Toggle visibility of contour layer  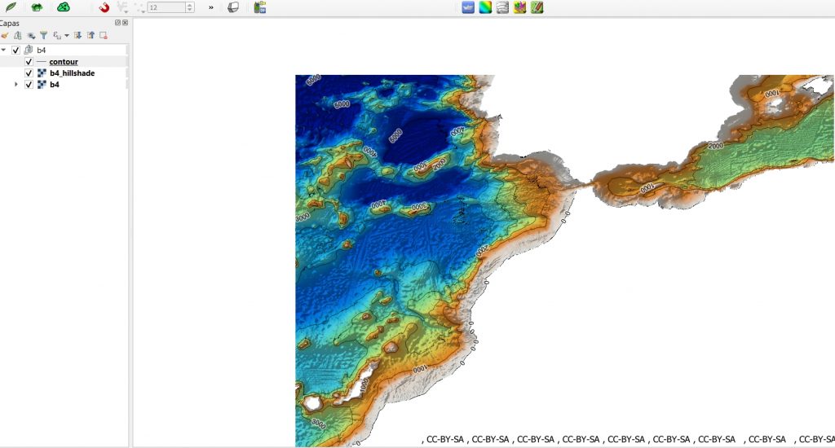pyautogui.click(x=29, y=62)
